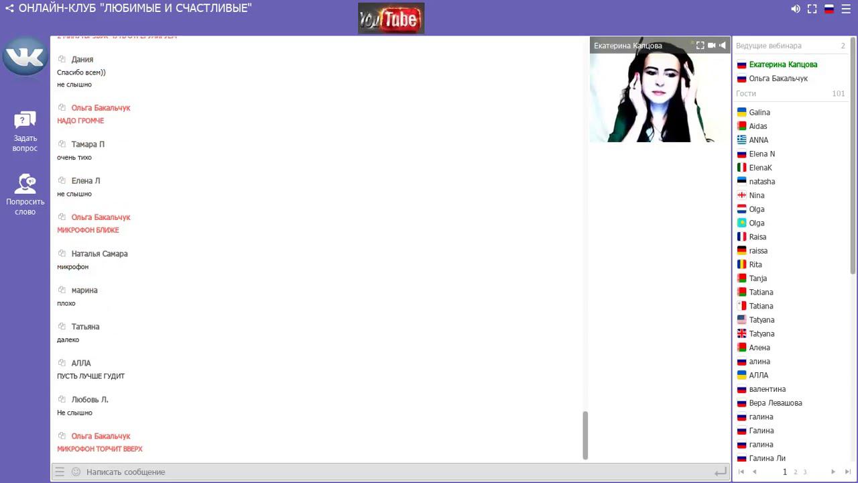Click the name Тамара П in chat
Viewport: 858px width, 483px height.
point(88,144)
